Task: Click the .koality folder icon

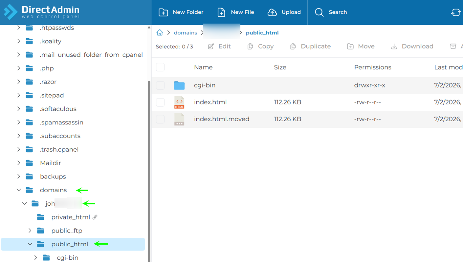Action: coord(30,41)
